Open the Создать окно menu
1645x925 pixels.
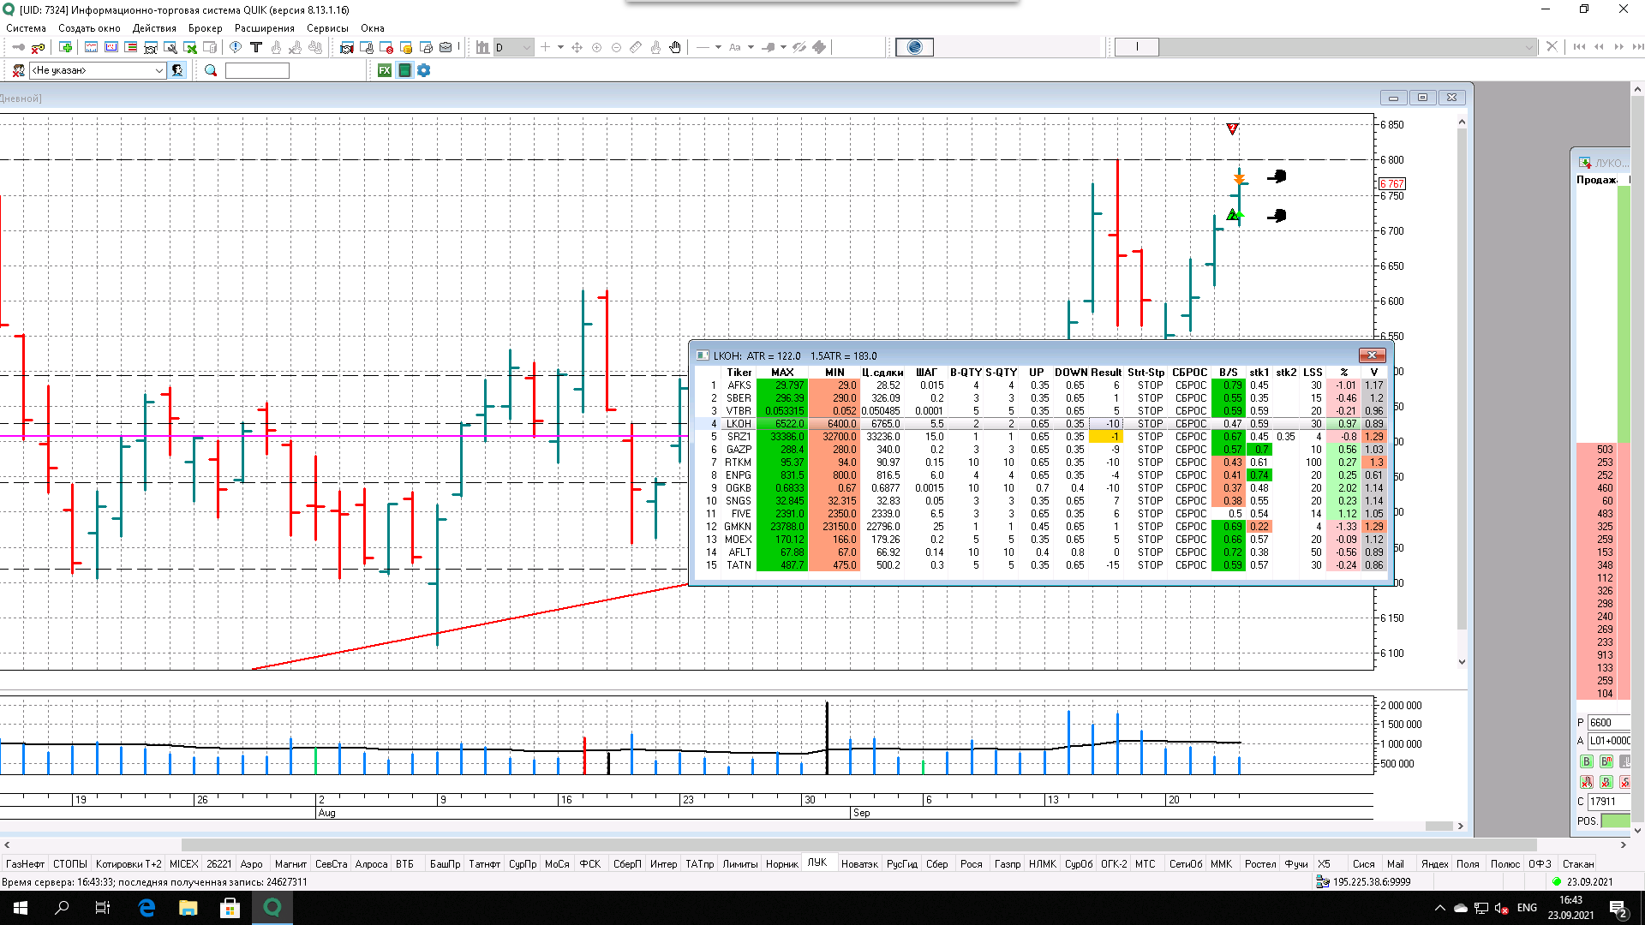point(89,28)
